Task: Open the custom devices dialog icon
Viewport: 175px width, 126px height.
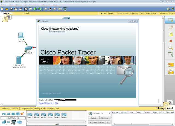Action: point(65,9)
